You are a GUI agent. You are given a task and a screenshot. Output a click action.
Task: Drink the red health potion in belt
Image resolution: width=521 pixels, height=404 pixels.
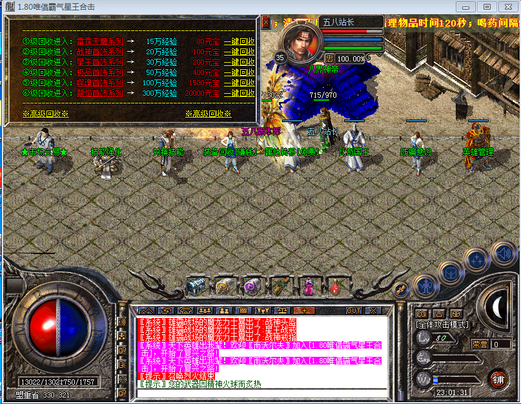(336, 286)
